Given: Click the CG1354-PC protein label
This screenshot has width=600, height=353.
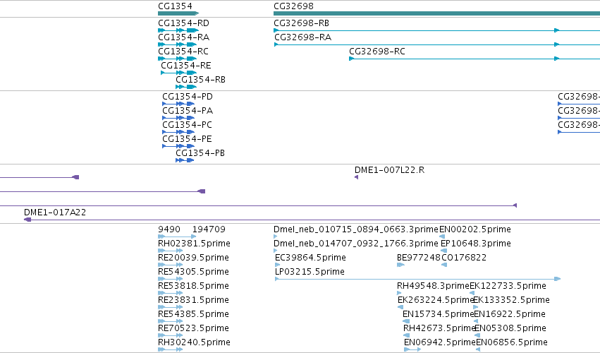Looking at the screenshot, I should [187, 125].
